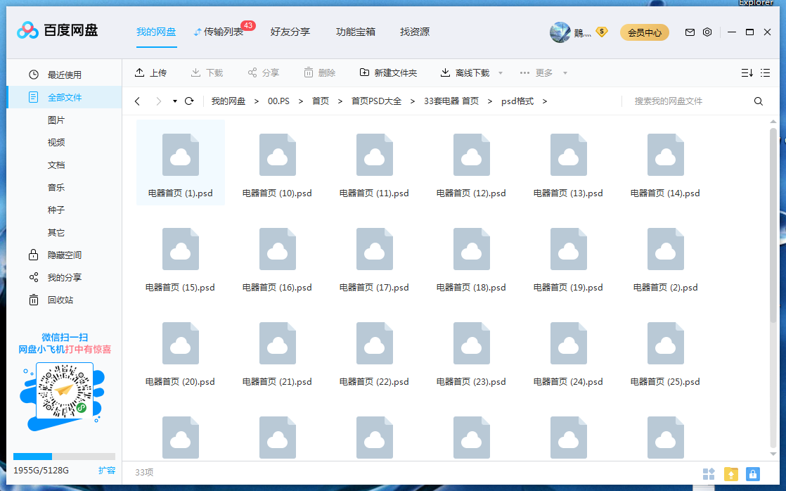
Task: Click the psd格式 breadcrumb
Action: pyautogui.click(x=517, y=101)
